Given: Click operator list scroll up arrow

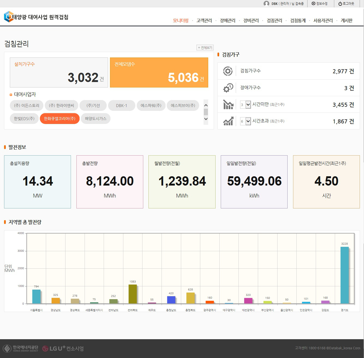Looking at the screenshot, I should (206, 105).
